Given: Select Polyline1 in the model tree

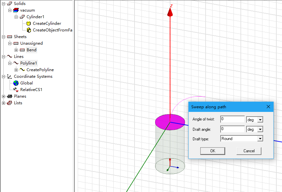Looking at the screenshot, I should (29, 63).
